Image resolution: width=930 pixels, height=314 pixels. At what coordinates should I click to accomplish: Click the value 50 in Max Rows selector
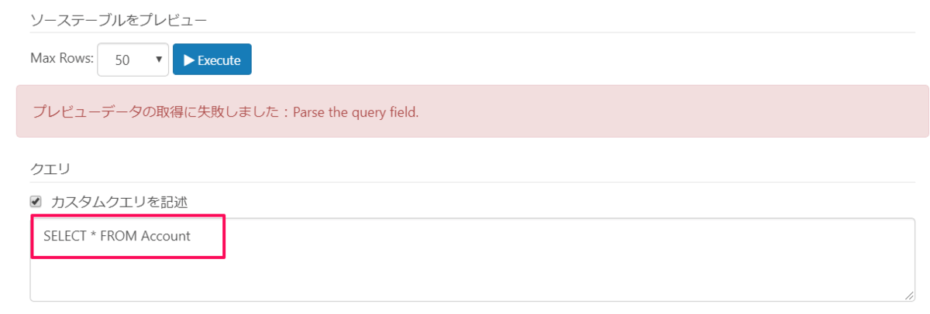(x=122, y=60)
